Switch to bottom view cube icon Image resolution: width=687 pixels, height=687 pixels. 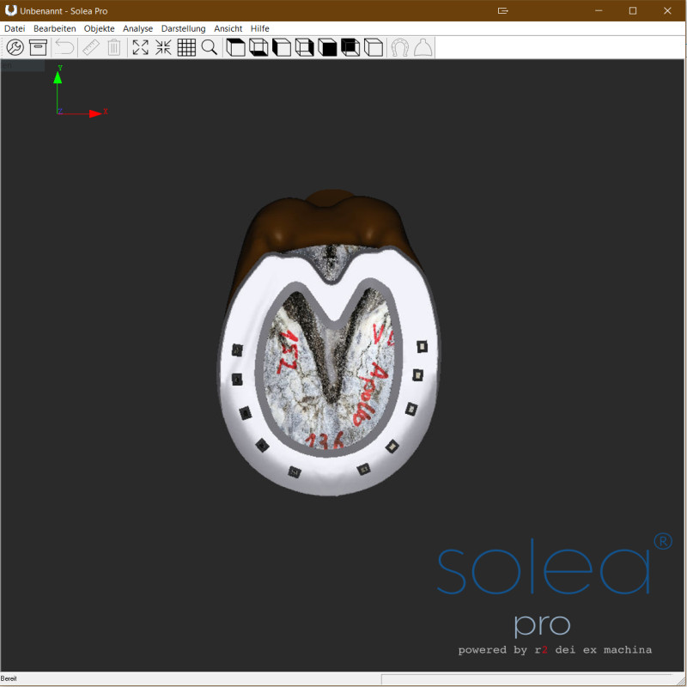(258, 48)
